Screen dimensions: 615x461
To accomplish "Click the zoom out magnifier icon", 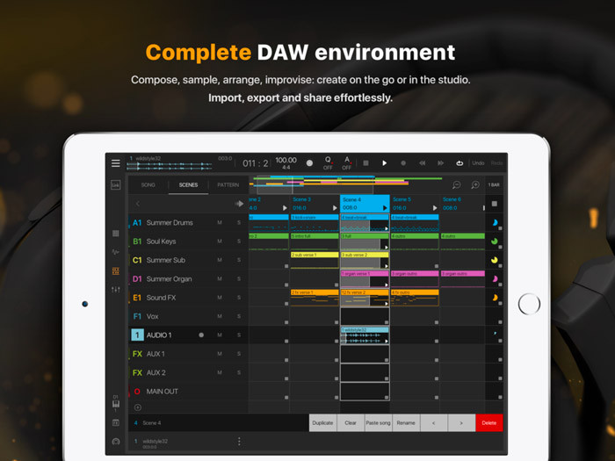I will click(x=457, y=185).
